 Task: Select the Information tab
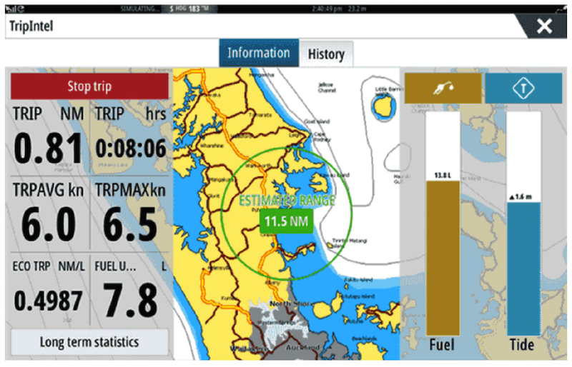pyautogui.click(x=259, y=54)
